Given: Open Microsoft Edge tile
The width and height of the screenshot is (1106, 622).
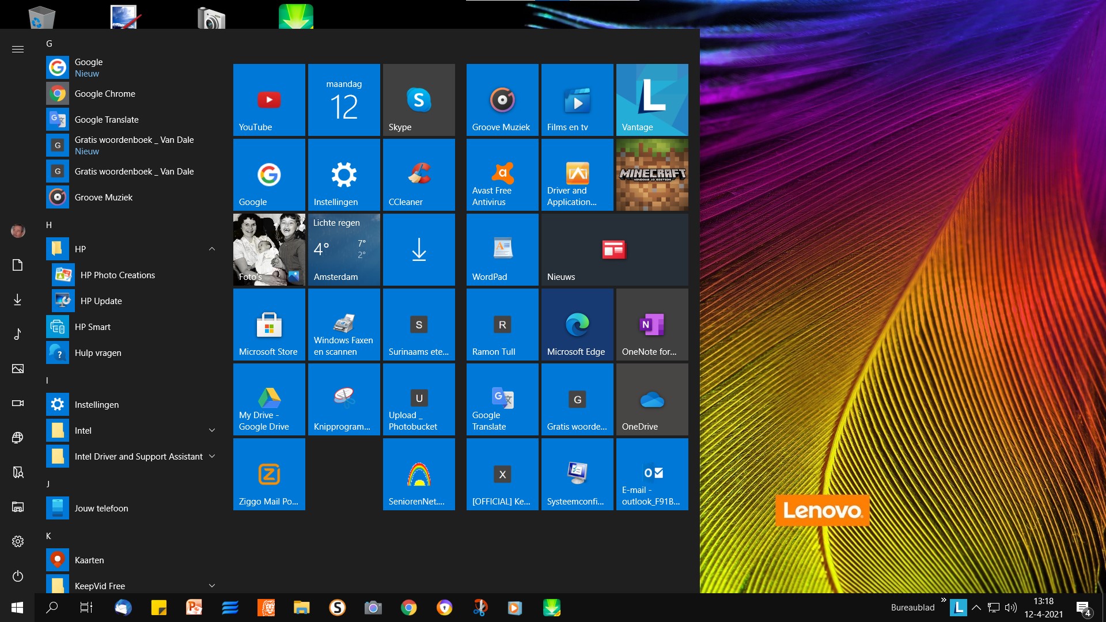Looking at the screenshot, I should pos(577,324).
